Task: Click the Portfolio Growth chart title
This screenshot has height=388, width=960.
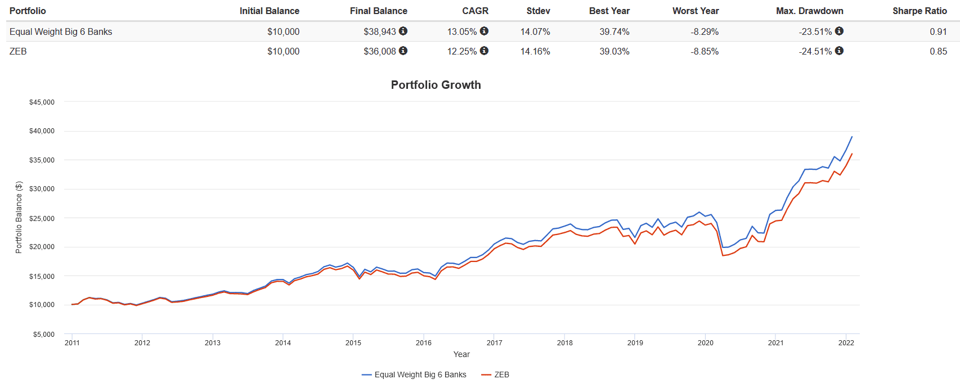Action: (x=436, y=85)
